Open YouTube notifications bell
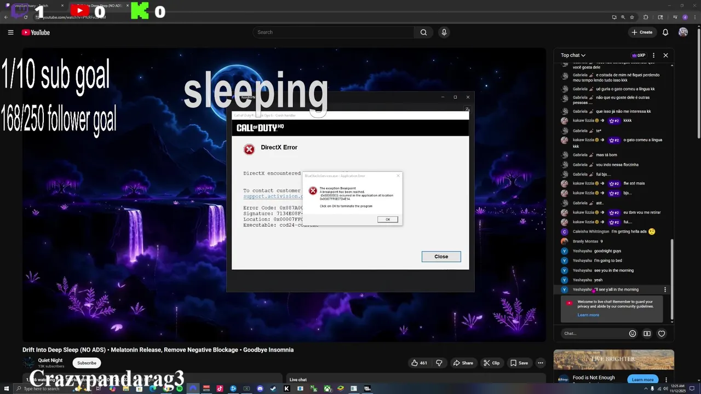701x394 pixels. pyautogui.click(x=665, y=32)
